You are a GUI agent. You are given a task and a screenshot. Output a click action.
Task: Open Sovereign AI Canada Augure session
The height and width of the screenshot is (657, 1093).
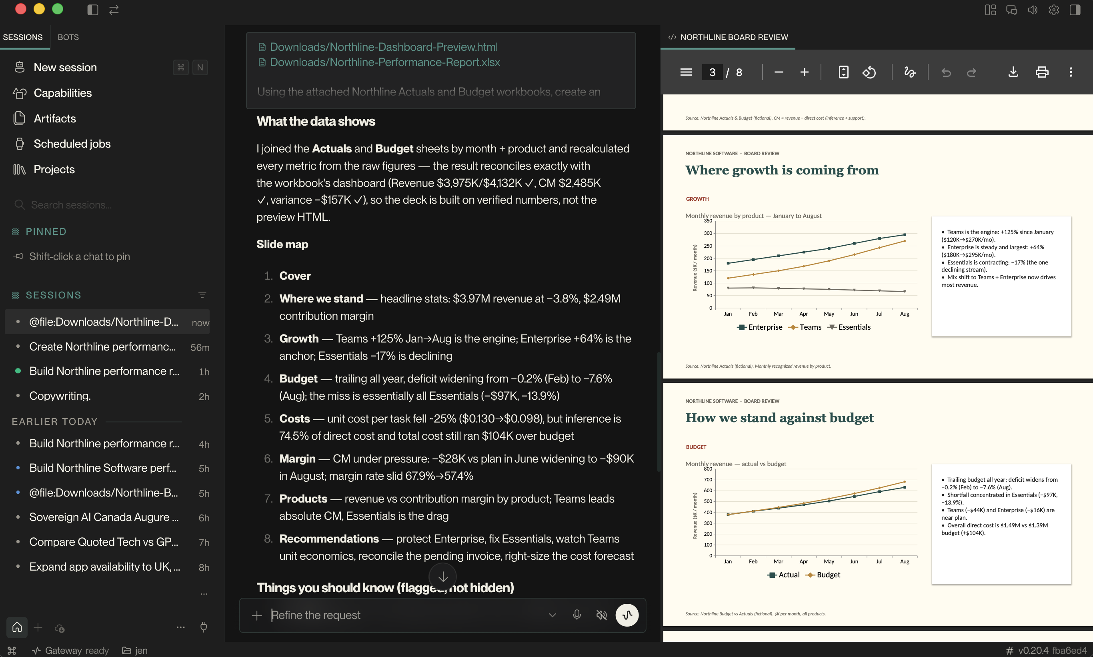107,517
